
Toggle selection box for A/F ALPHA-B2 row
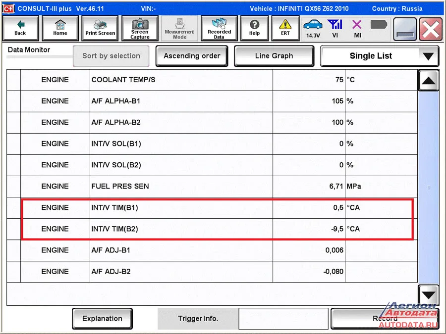tap(14, 123)
